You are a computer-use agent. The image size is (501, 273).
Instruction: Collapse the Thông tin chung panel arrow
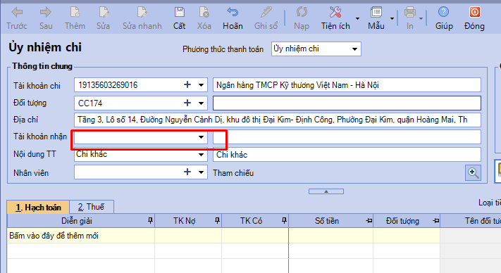[x=326, y=191]
